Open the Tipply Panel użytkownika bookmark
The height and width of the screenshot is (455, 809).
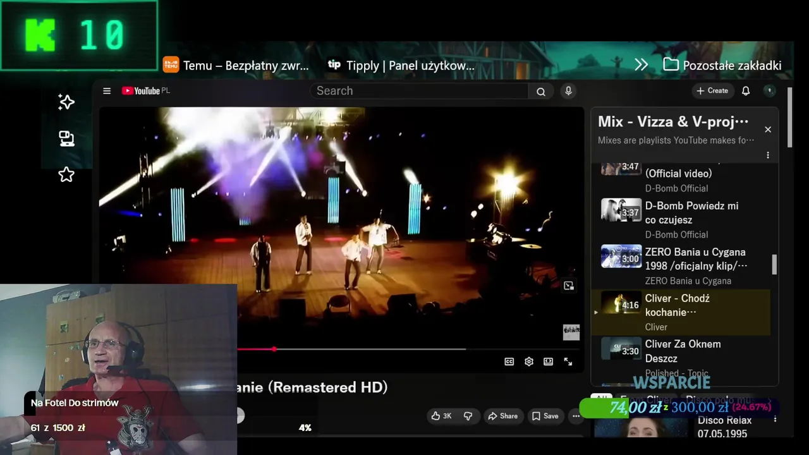click(x=401, y=65)
